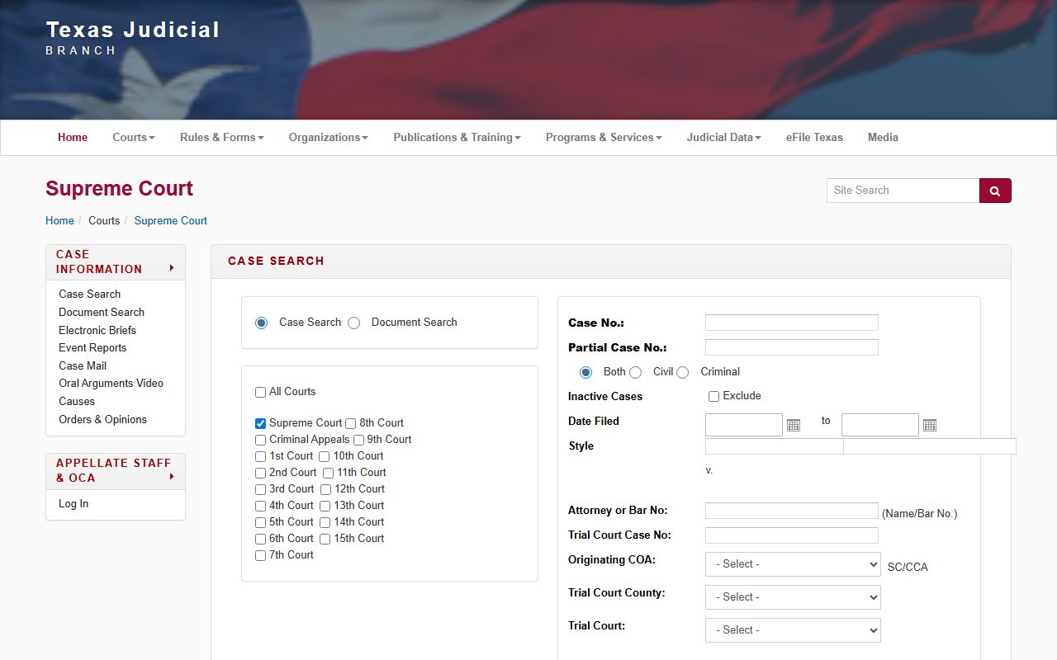
Task: Open the Date Filed start calendar icon
Action: coord(794,425)
